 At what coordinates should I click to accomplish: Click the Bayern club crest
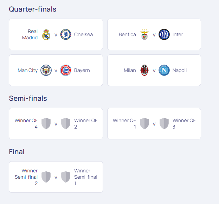pos(66,70)
